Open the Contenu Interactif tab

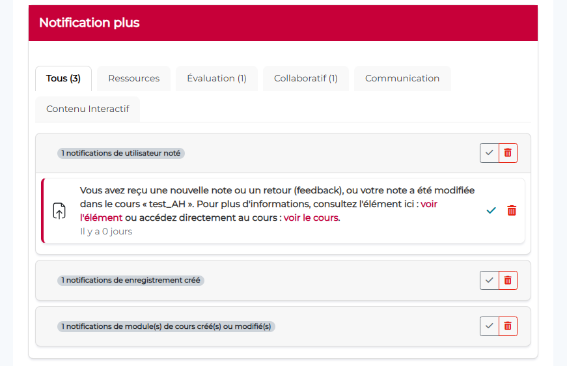tap(88, 109)
